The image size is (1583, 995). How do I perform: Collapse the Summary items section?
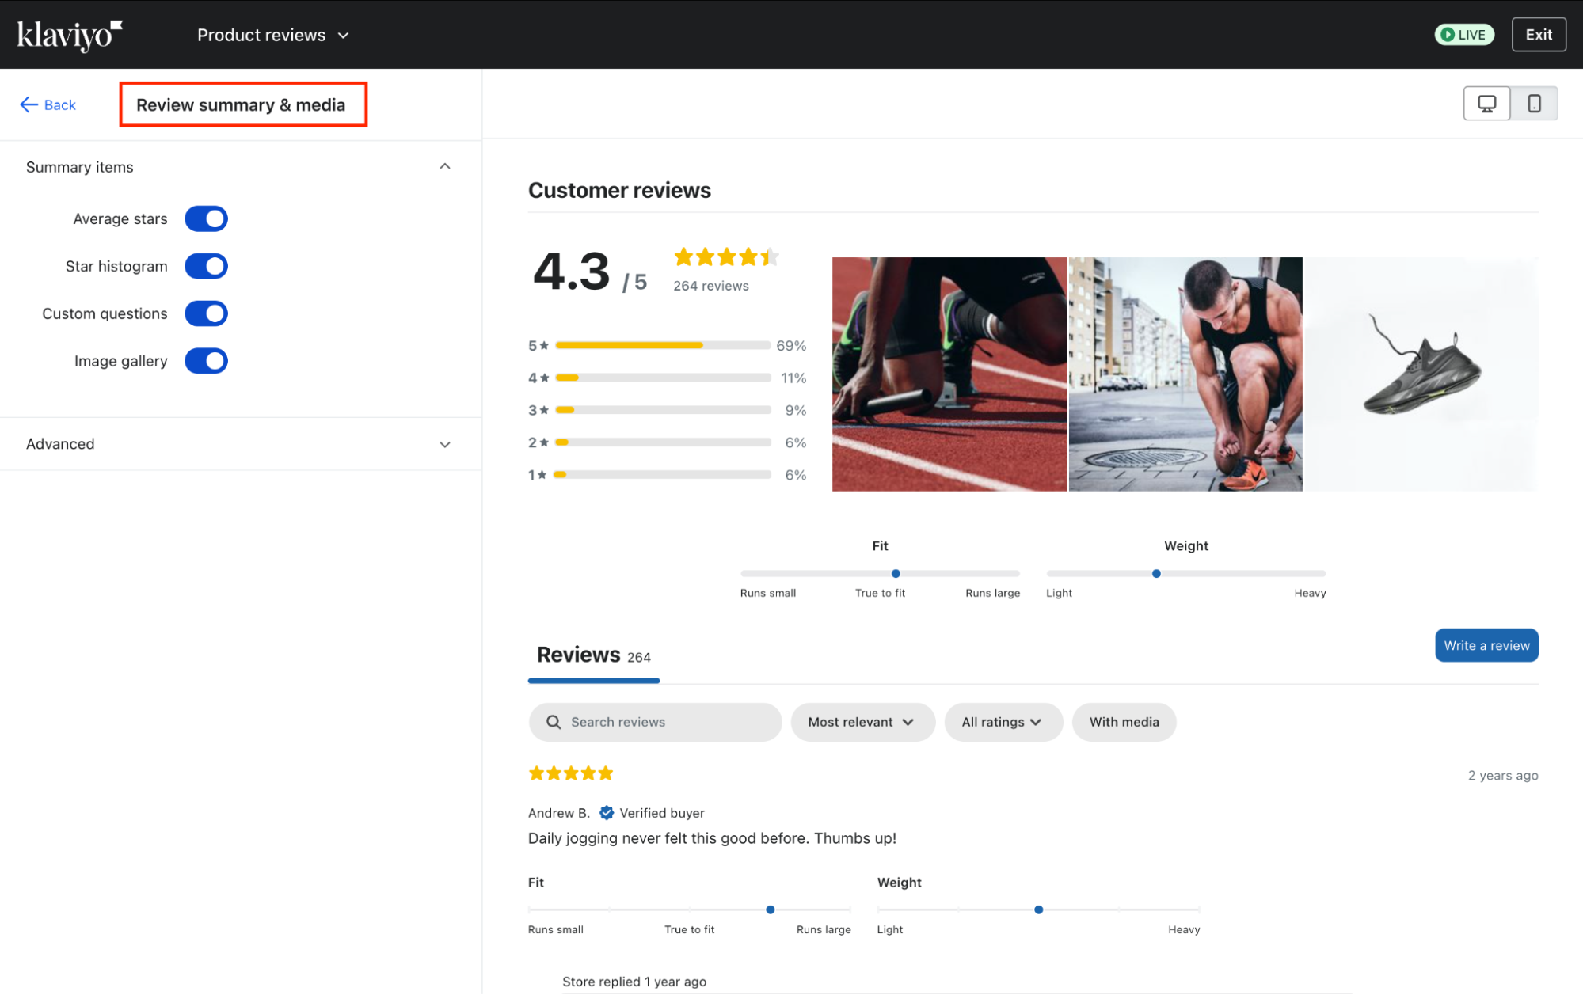445,166
